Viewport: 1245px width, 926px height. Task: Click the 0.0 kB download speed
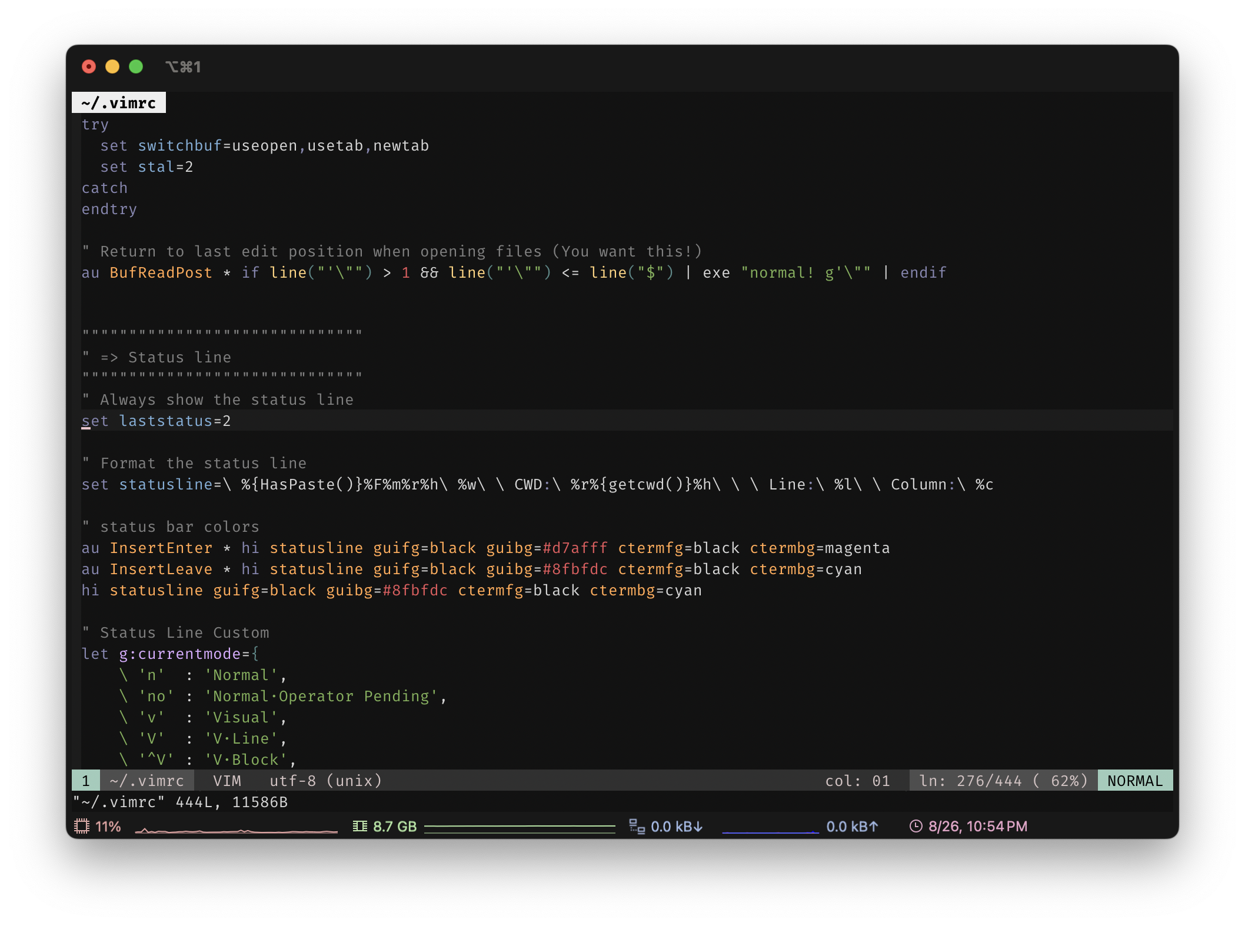677,827
